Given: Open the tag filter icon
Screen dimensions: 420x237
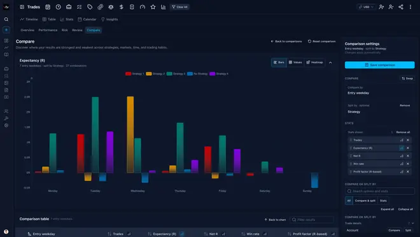Looking at the screenshot, I should (x=90, y=7).
